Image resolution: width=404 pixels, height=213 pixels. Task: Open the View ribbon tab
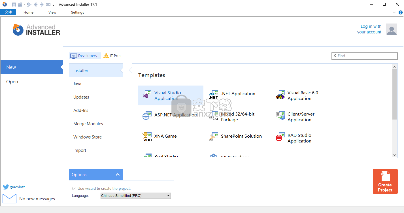tap(52, 12)
